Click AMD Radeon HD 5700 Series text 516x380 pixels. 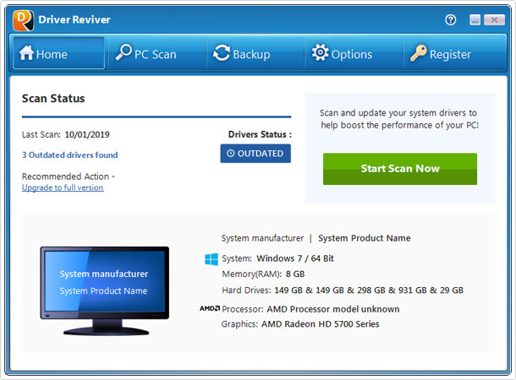[321, 324]
